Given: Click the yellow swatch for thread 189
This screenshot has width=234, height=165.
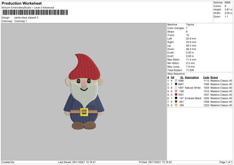Looking at the screenshot, I should [176, 105].
